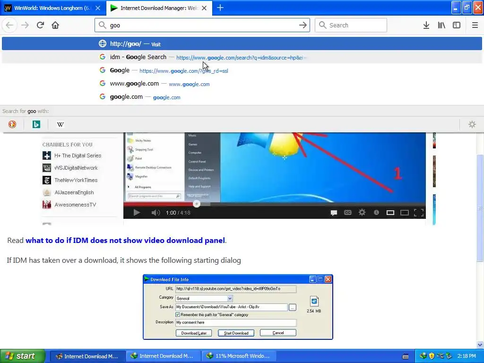
Task: Click the scrollbar down arrow
Action: (480, 345)
